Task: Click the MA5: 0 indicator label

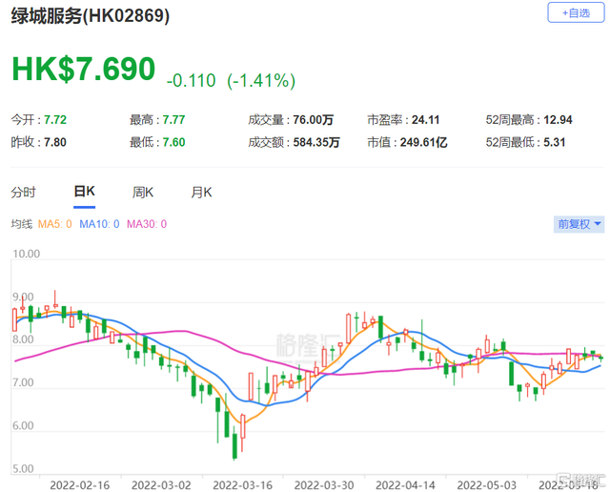Action: [x=55, y=224]
